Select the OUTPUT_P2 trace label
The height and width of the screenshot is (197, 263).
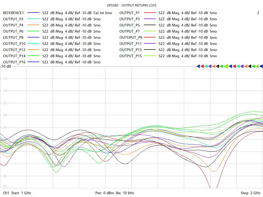tap(13, 19)
